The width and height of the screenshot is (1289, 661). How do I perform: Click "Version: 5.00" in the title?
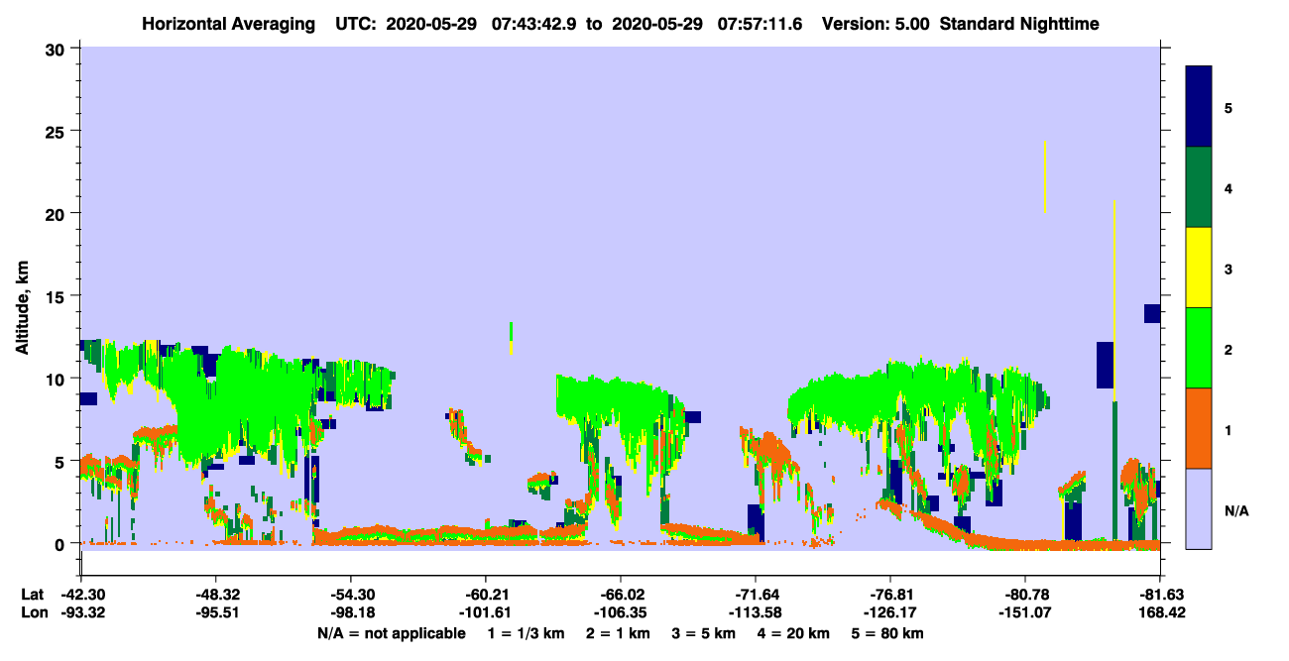[878, 23]
